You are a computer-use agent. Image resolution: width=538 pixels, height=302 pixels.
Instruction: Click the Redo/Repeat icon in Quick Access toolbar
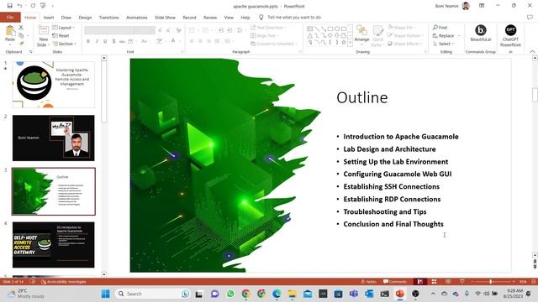pos(33,6)
